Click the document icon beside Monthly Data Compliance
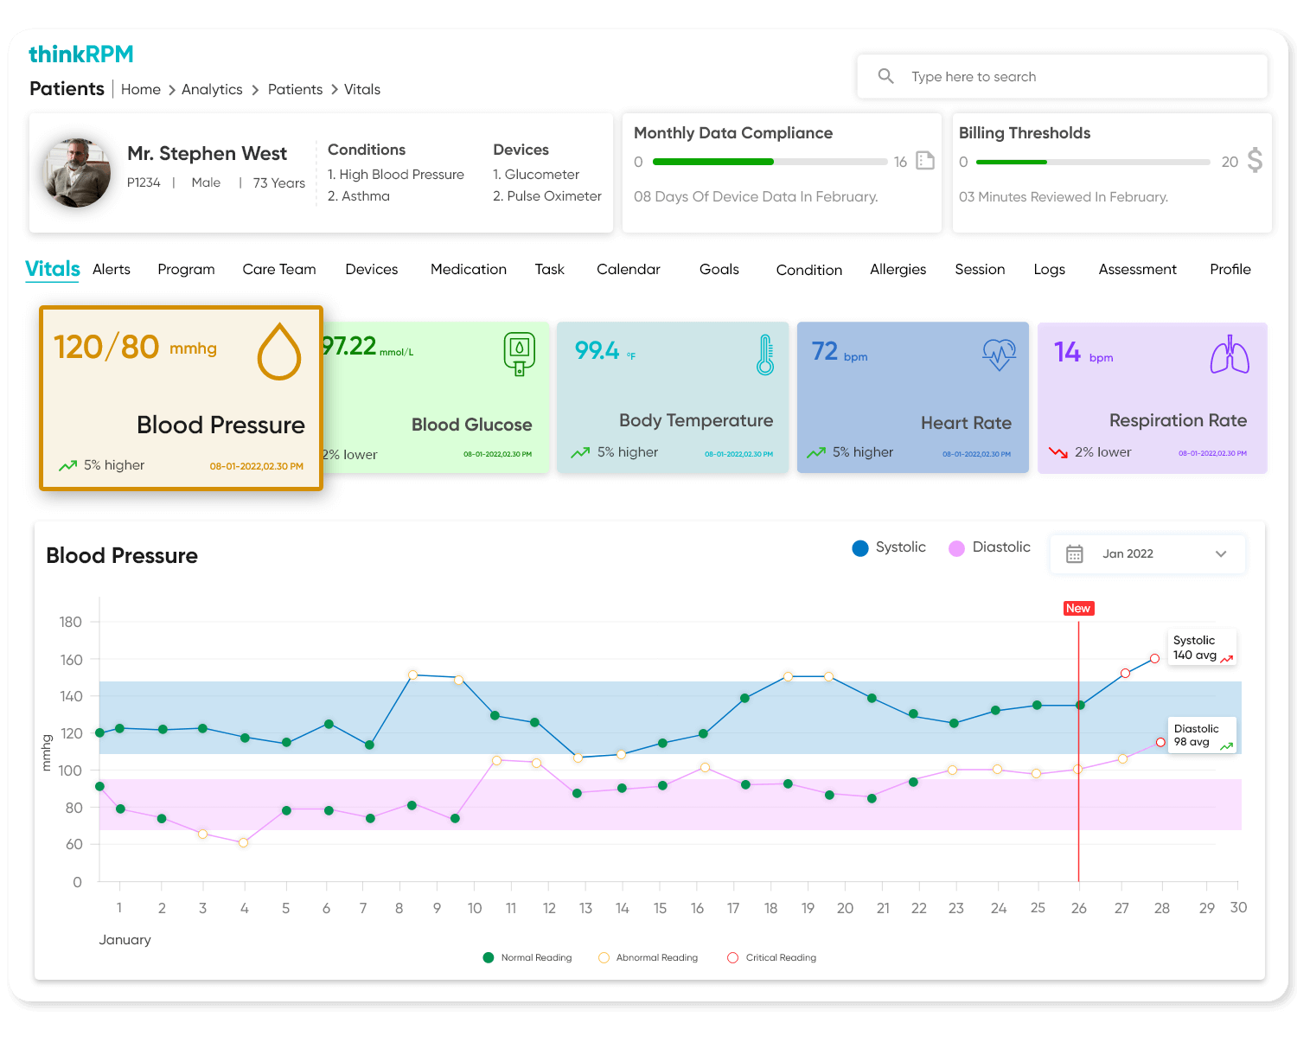This screenshot has width=1297, height=1055. tap(925, 161)
